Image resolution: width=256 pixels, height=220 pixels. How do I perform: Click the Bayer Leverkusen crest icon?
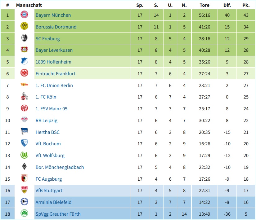tap(24, 49)
